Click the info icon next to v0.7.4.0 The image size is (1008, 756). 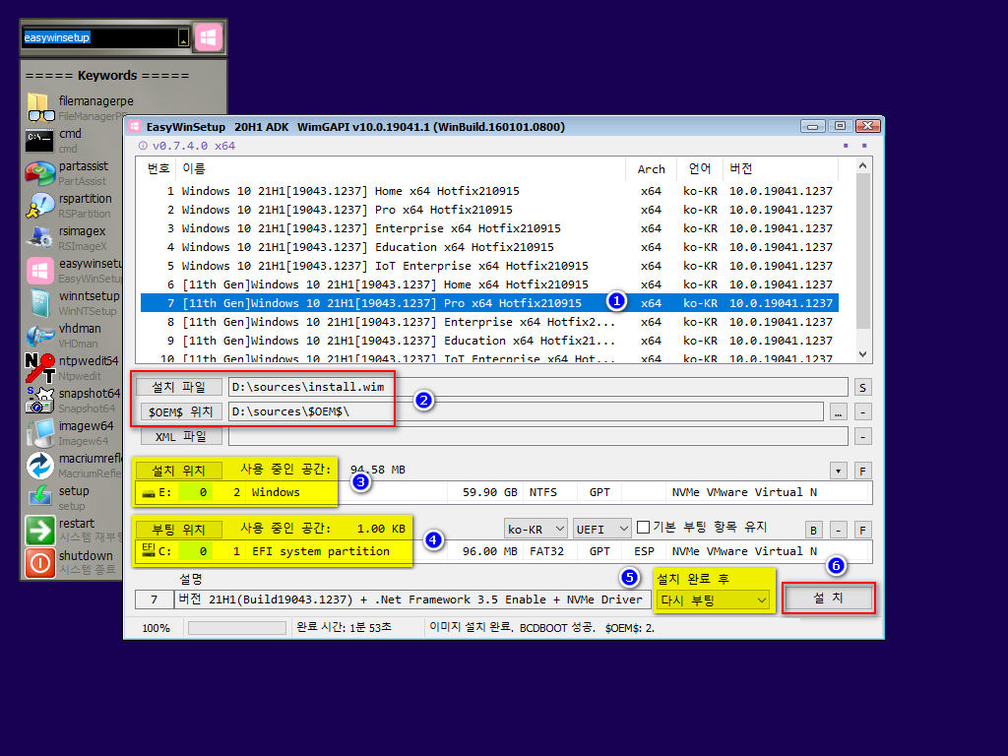tap(143, 146)
